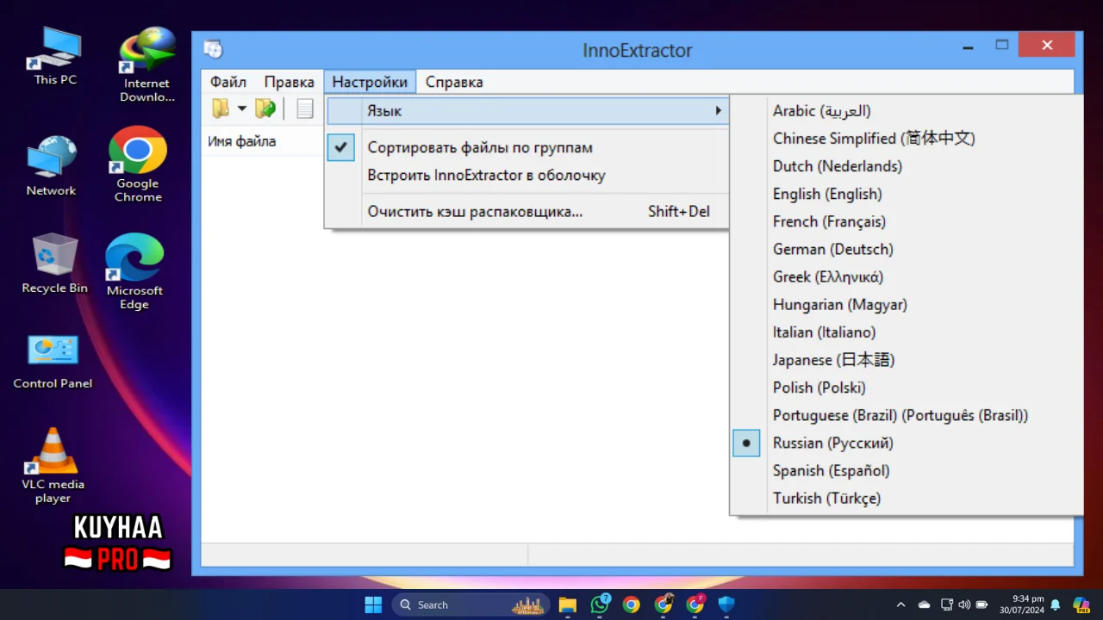Image resolution: width=1103 pixels, height=620 pixels.
Task: Open the Windows Start menu
Action: click(373, 604)
